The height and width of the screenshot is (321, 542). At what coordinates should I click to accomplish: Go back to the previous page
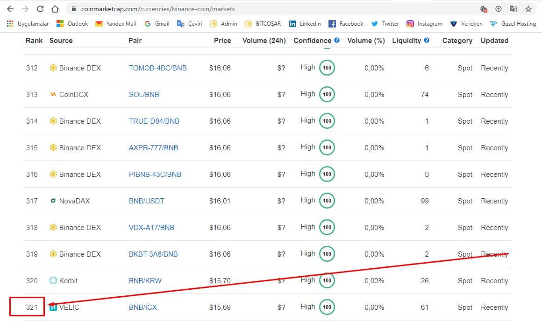coord(10,9)
